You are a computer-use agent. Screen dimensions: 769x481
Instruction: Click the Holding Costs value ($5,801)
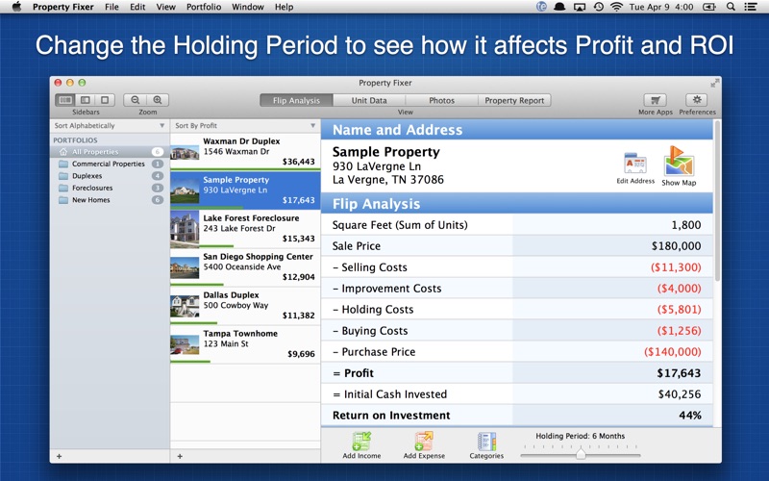(x=680, y=310)
